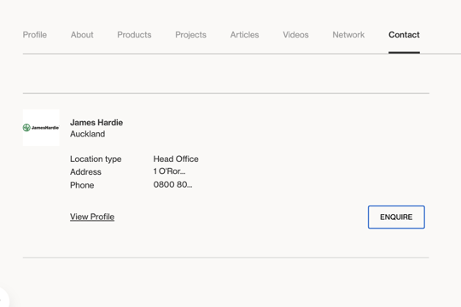
Task: Click the Head Office value
Action: coord(176,159)
